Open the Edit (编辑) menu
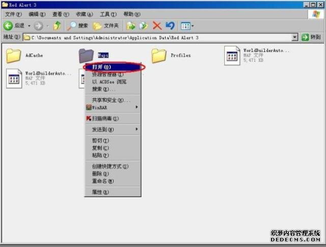The height and width of the screenshot is (247, 326). click(37, 14)
